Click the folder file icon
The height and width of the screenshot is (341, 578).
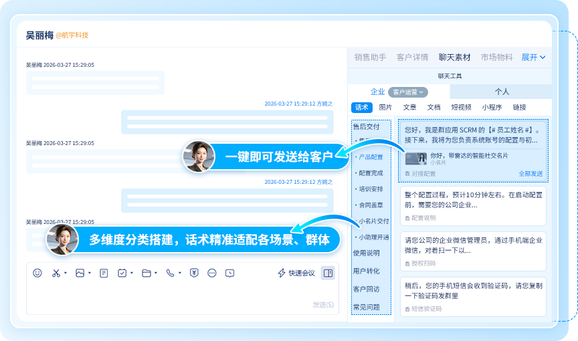pyautogui.click(x=147, y=273)
